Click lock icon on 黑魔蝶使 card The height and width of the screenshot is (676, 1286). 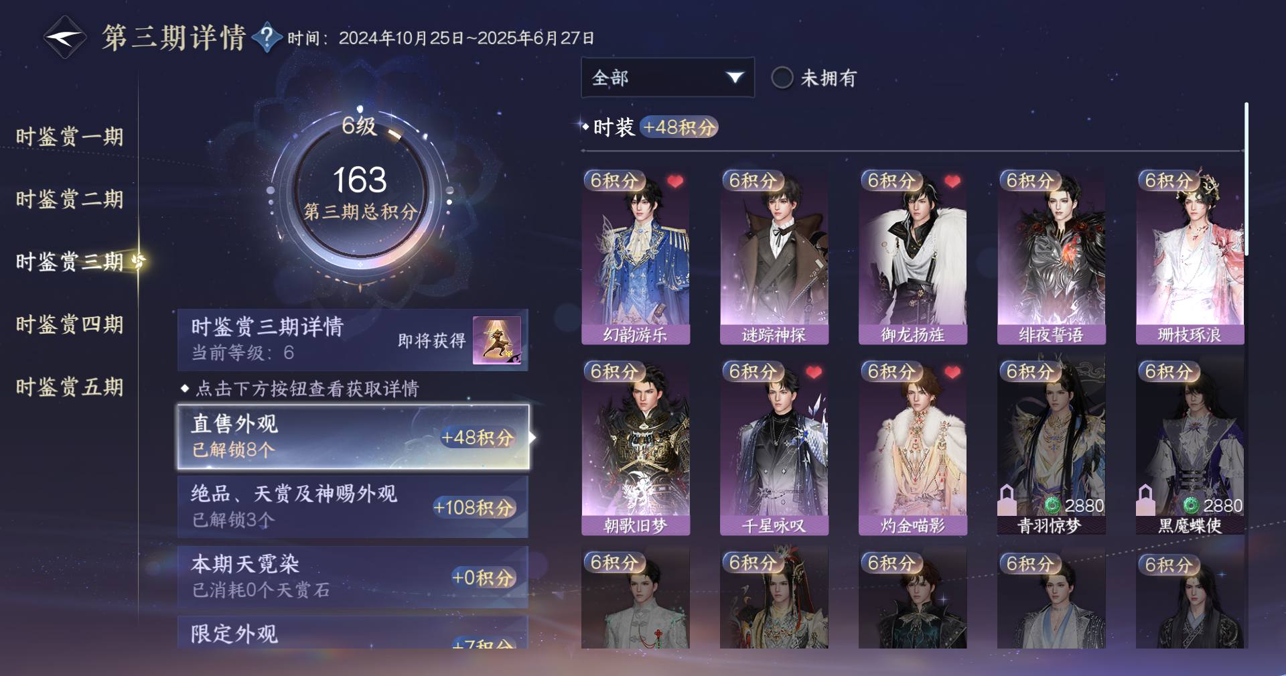click(1145, 500)
